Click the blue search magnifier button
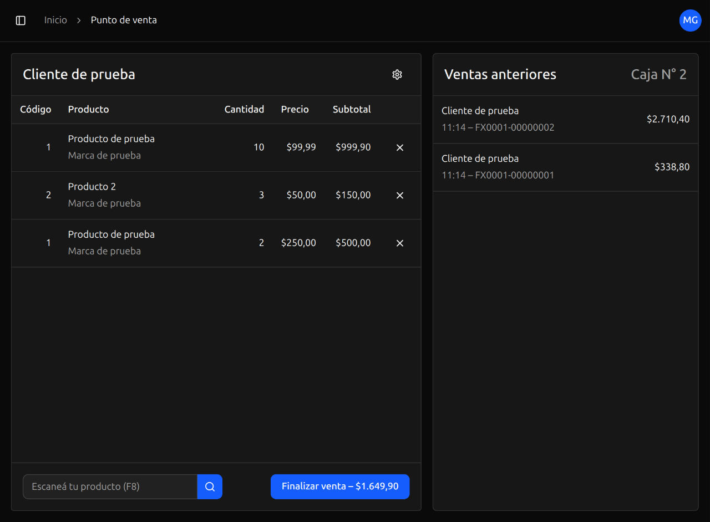Viewport: 710px width, 522px height. pos(210,487)
